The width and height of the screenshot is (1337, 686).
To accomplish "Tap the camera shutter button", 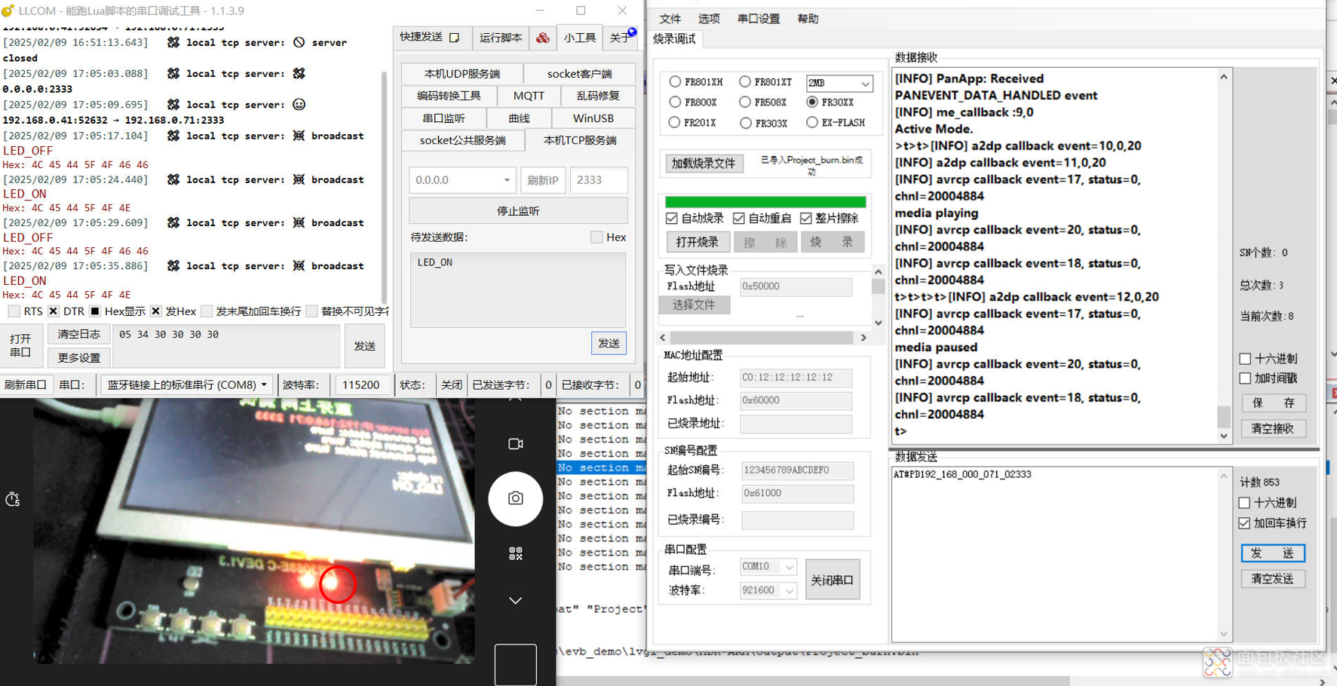I will pyautogui.click(x=516, y=498).
